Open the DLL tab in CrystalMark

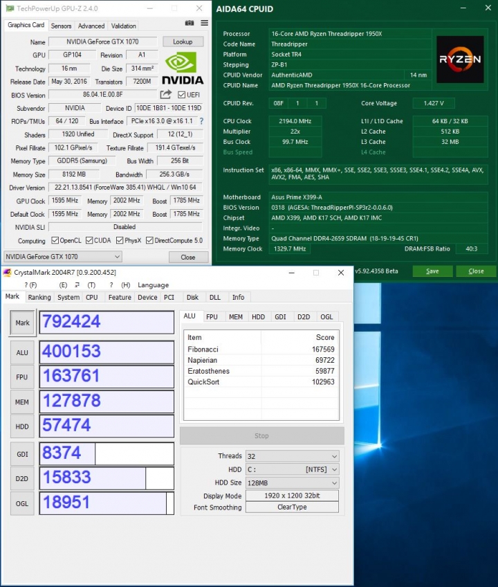(215, 297)
